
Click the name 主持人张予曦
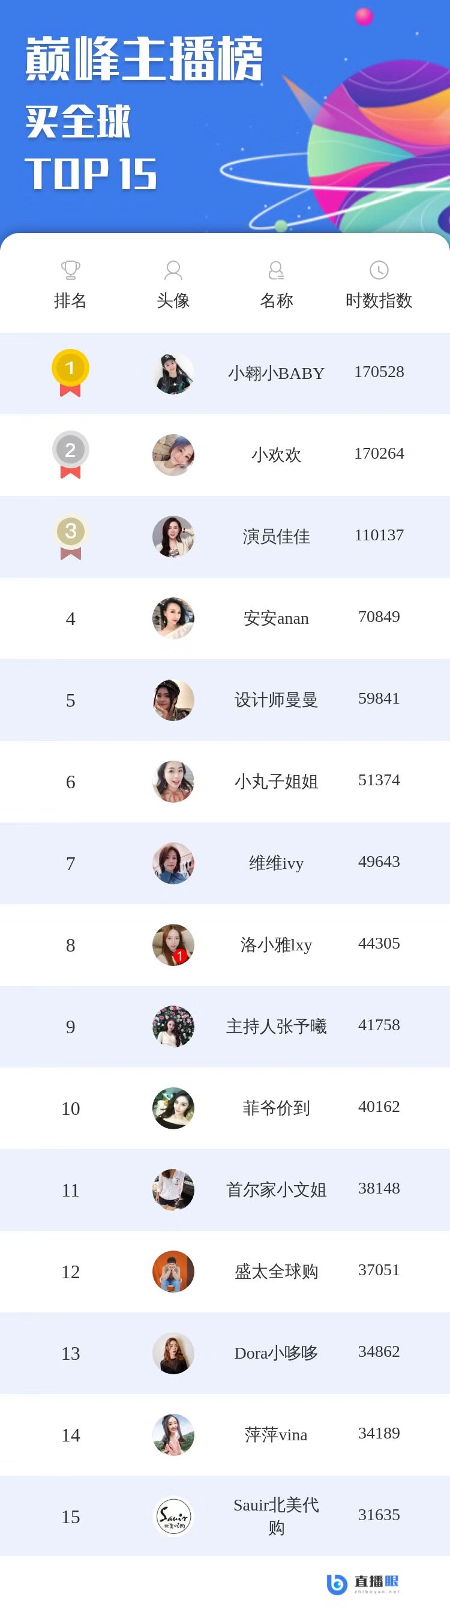click(x=275, y=1026)
